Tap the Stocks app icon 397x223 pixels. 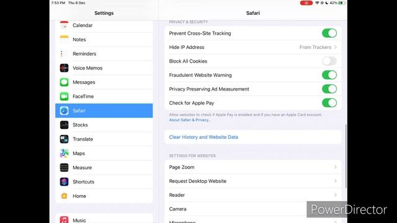click(x=64, y=125)
